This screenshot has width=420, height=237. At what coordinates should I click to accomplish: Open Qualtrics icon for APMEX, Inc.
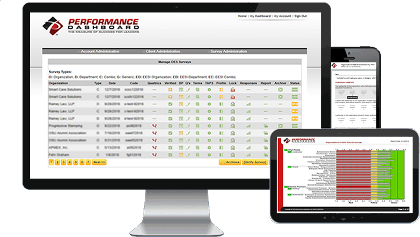point(154,147)
